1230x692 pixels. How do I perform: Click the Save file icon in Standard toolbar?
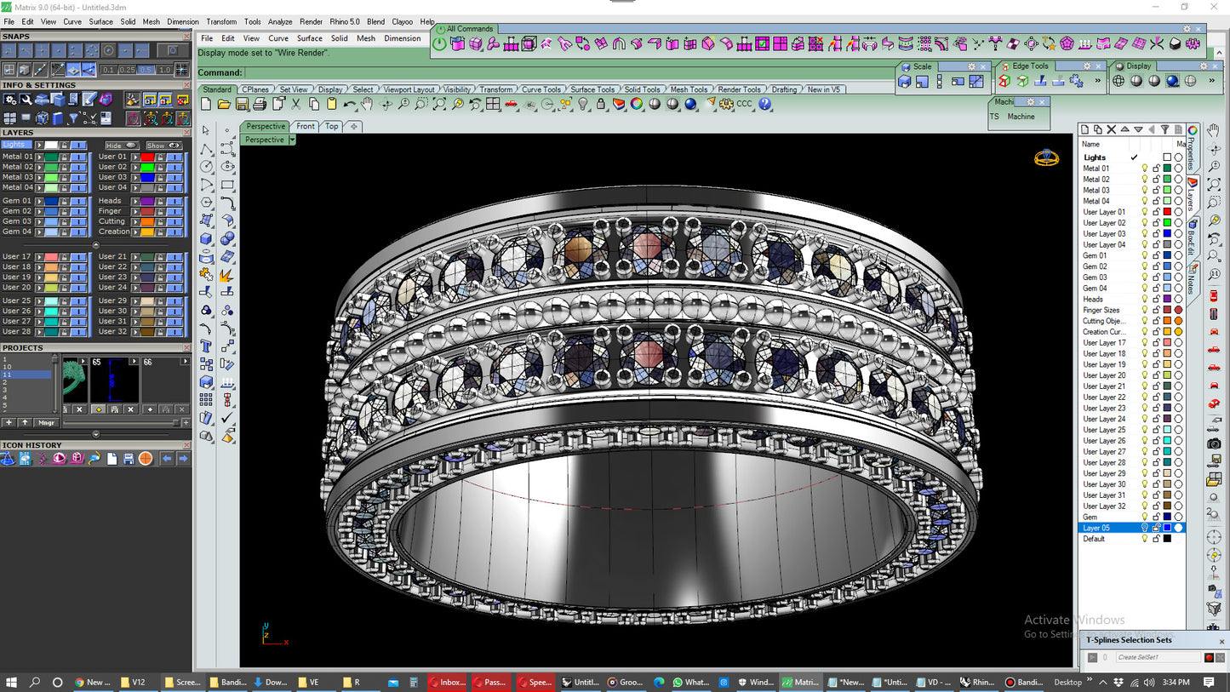[242, 104]
